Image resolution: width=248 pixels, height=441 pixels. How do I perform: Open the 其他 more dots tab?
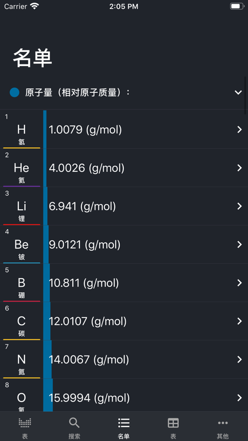tap(223, 423)
